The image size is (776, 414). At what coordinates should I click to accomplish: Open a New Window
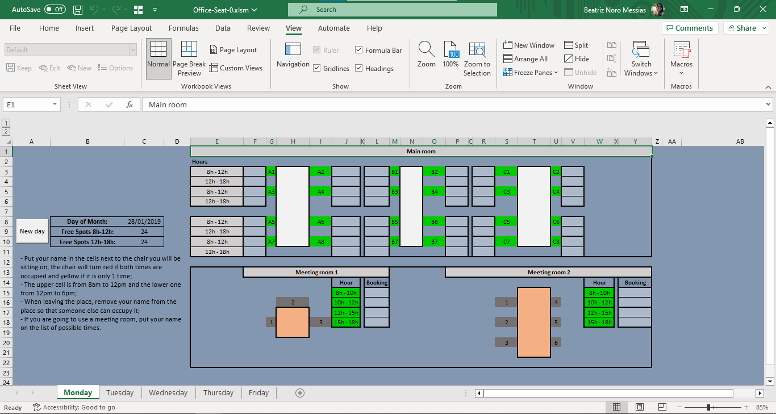(528, 44)
